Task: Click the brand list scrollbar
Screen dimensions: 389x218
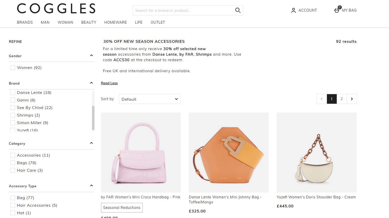Action: (93, 118)
